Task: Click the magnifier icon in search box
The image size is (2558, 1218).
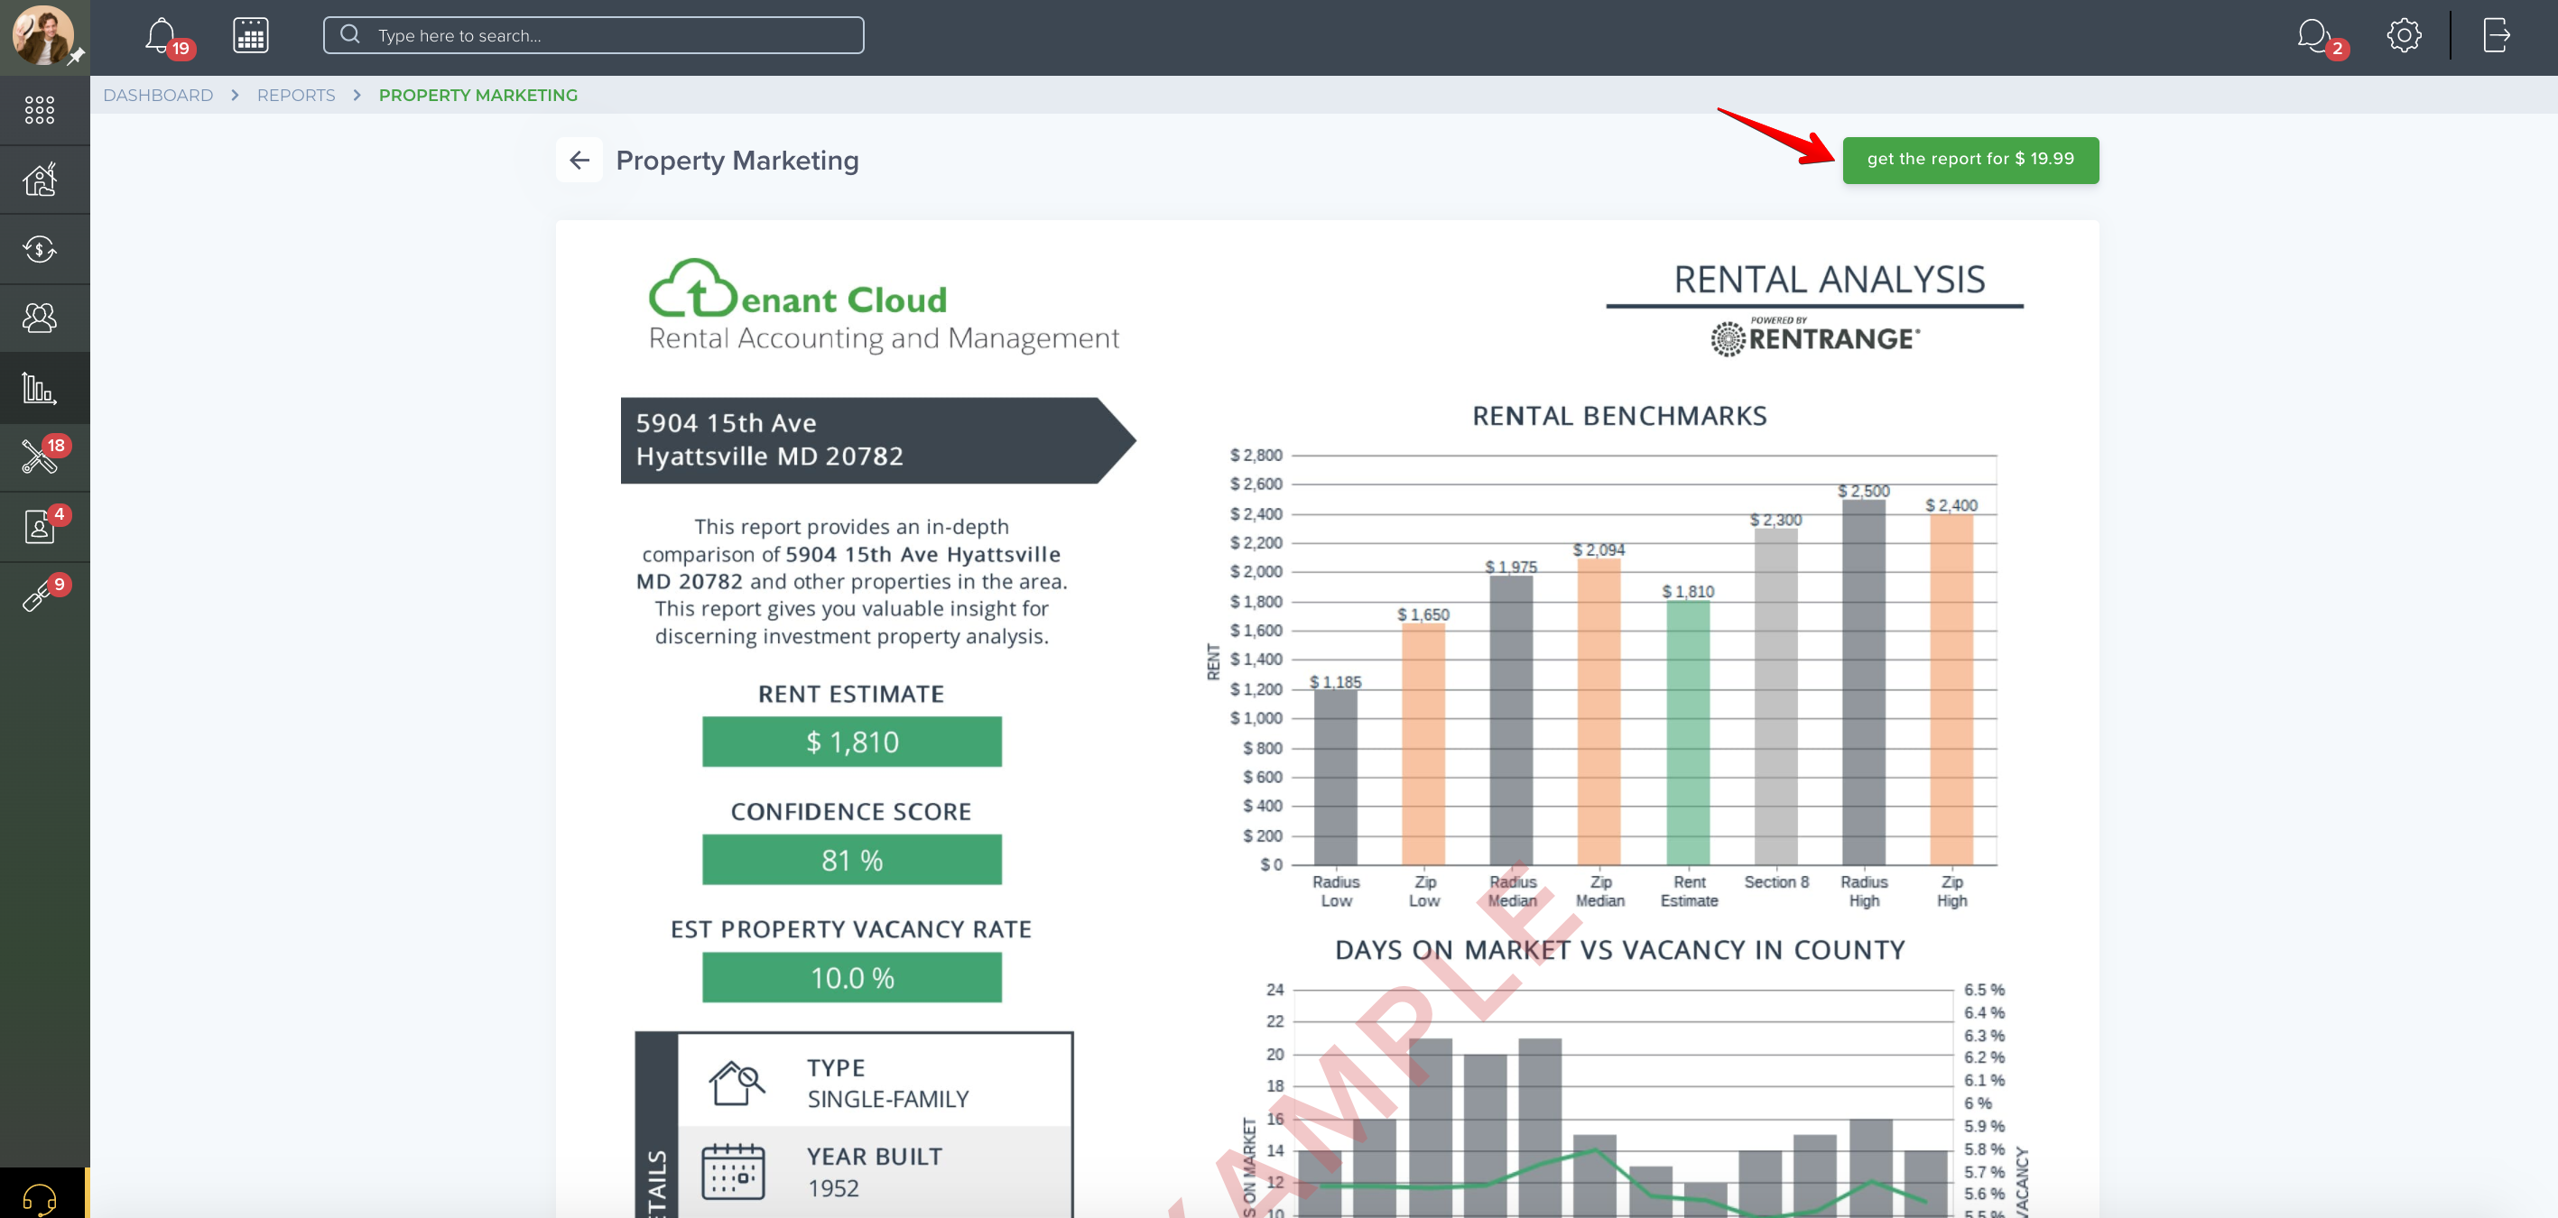Action: tap(349, 35)
